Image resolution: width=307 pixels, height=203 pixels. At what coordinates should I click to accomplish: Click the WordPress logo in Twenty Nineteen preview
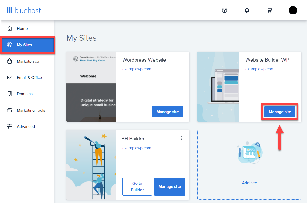point(76,59)
